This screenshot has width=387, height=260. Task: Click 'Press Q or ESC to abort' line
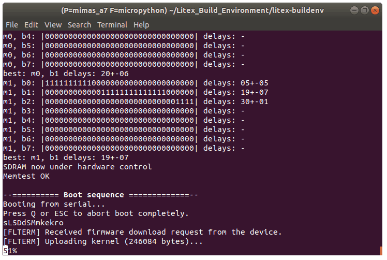pos(96,213)
